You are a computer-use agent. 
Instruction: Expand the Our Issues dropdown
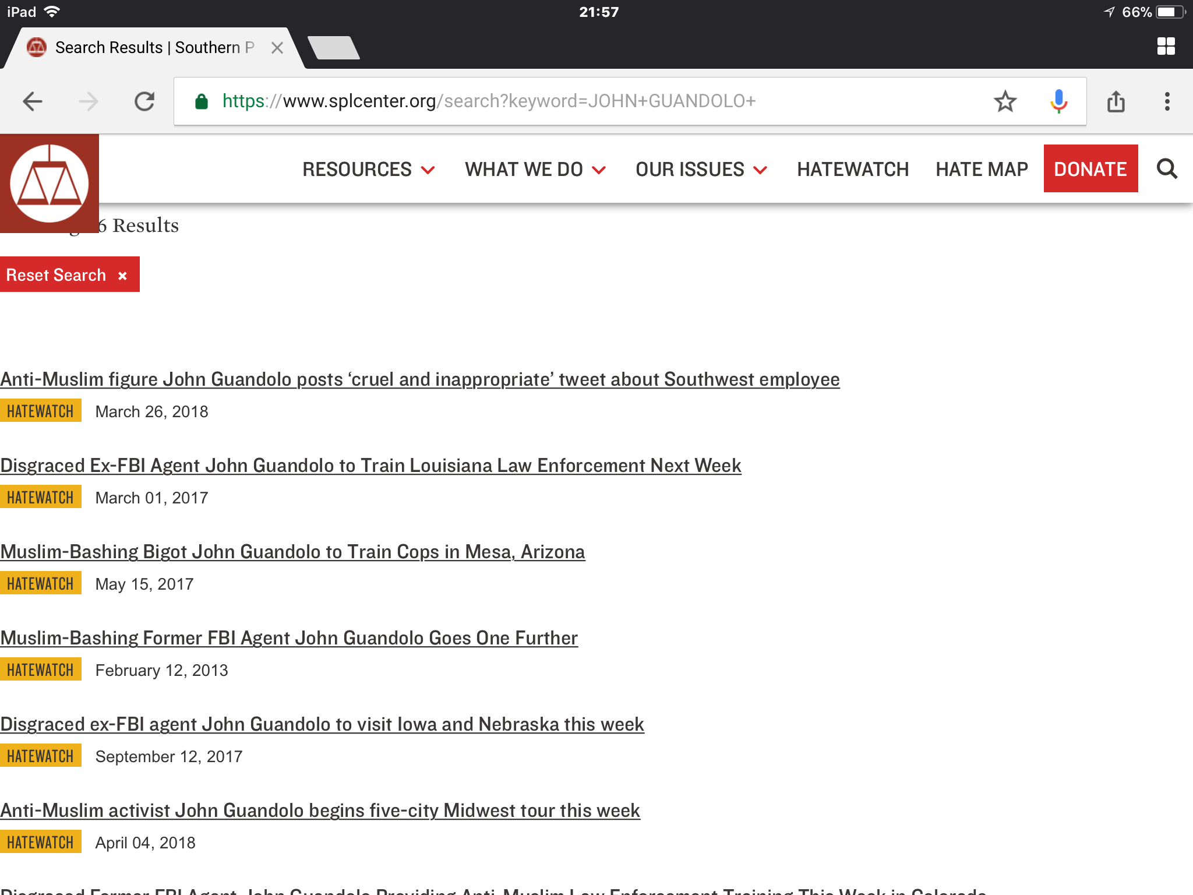701,170
